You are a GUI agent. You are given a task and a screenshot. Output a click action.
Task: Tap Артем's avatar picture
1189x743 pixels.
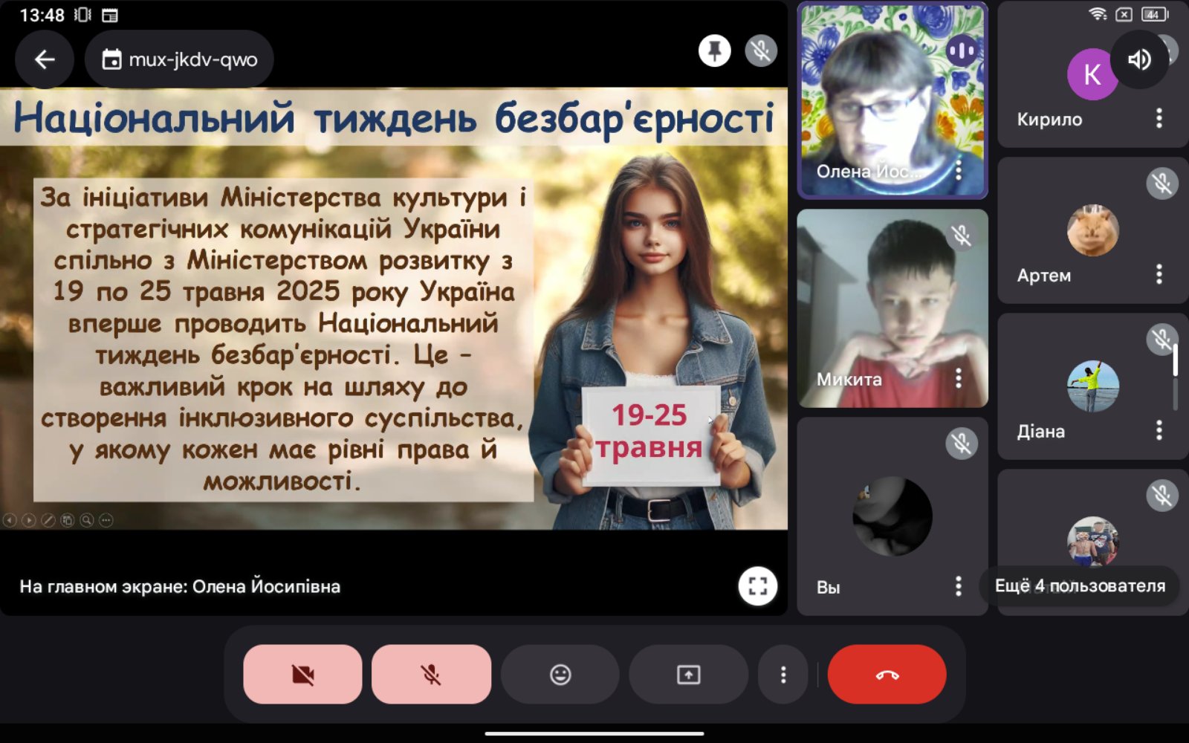point(1092,230)
